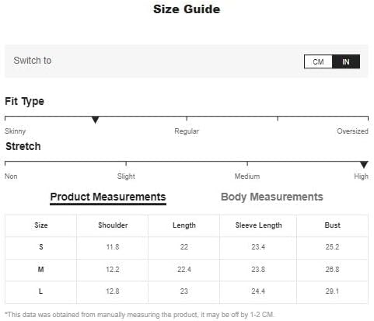The width and height of the screenshot is (374, 321).
Task: Switch units to CM
Action: pos(318,61)
